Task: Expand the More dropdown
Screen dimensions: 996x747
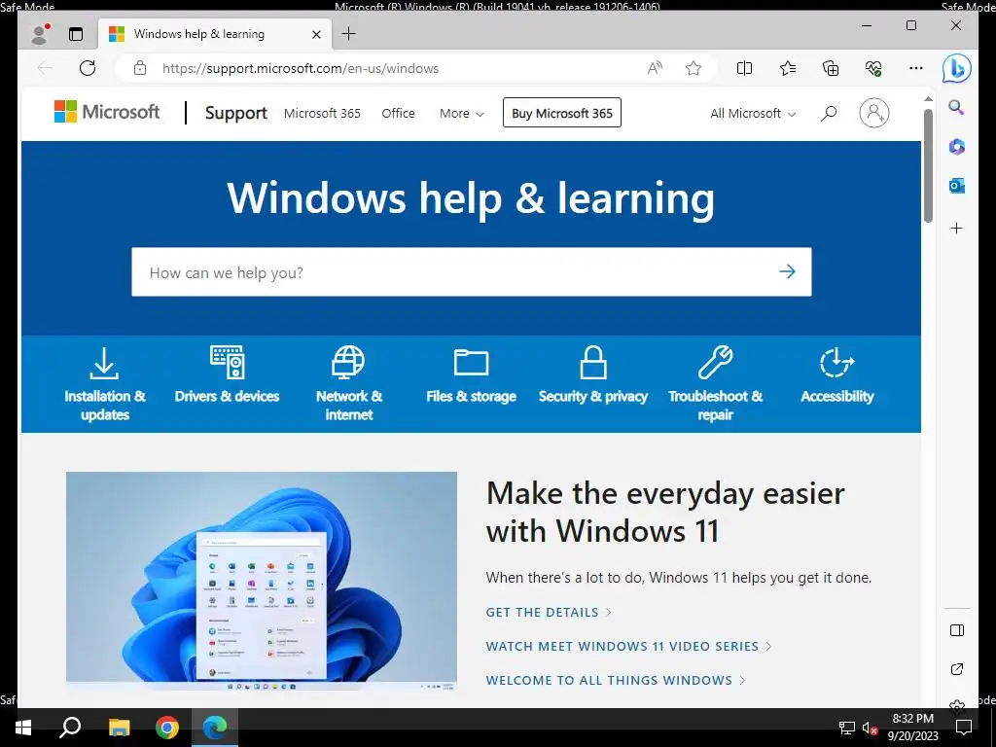Action: pyautogui.click(x=462, y=113)
